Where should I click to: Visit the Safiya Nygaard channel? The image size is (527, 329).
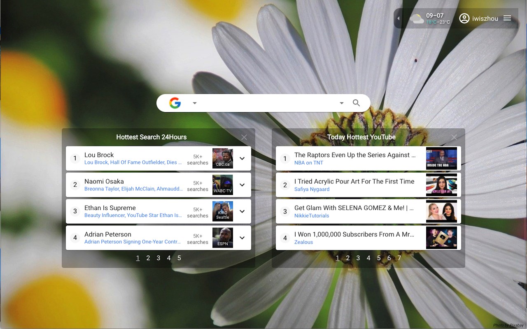pos(312,189)
